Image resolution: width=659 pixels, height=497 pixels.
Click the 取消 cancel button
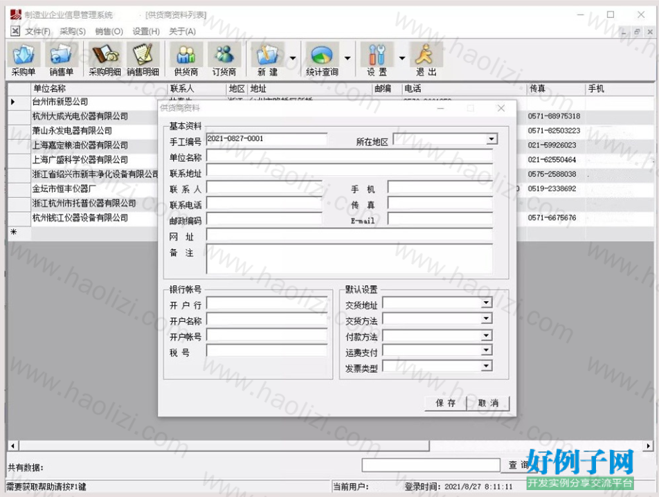point(488,404)
